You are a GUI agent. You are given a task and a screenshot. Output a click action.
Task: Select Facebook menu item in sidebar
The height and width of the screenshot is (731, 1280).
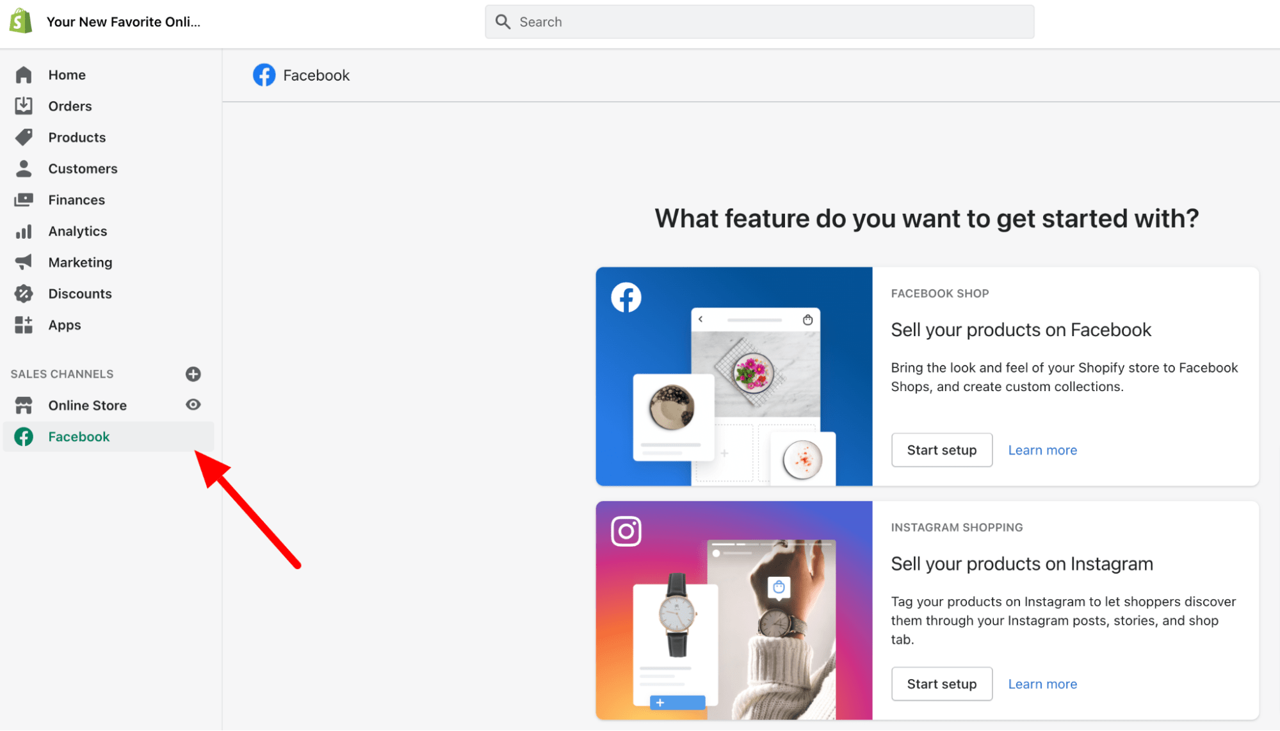pyautogui.click(x=79, y=437)
